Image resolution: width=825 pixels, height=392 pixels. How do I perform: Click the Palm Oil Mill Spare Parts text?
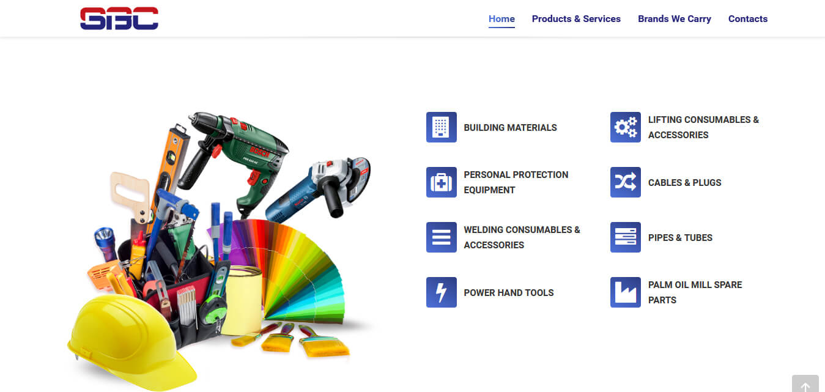pos(695,292)
